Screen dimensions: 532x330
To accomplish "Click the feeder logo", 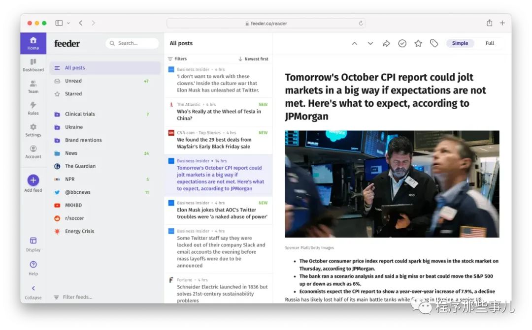I will [x=67, y=43].
